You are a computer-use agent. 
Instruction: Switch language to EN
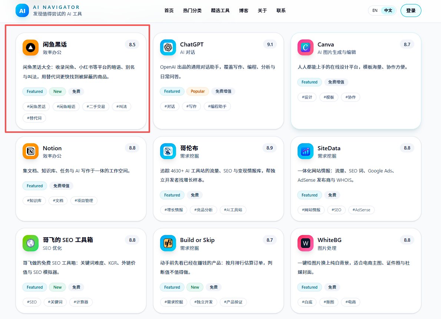375,10
